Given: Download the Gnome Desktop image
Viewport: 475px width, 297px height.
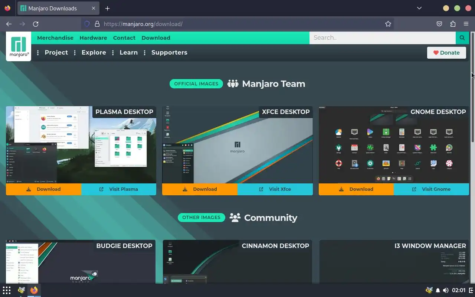Looking at the screenshot, I should coord(356,189).
